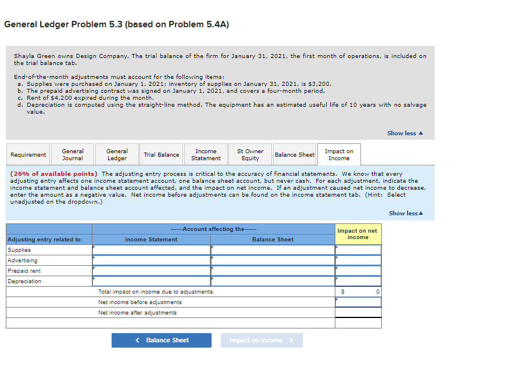Open the St Owner Equity tab
Image resolution: width=526 pixels, height=383 pixels.
(x=250, y=154)
